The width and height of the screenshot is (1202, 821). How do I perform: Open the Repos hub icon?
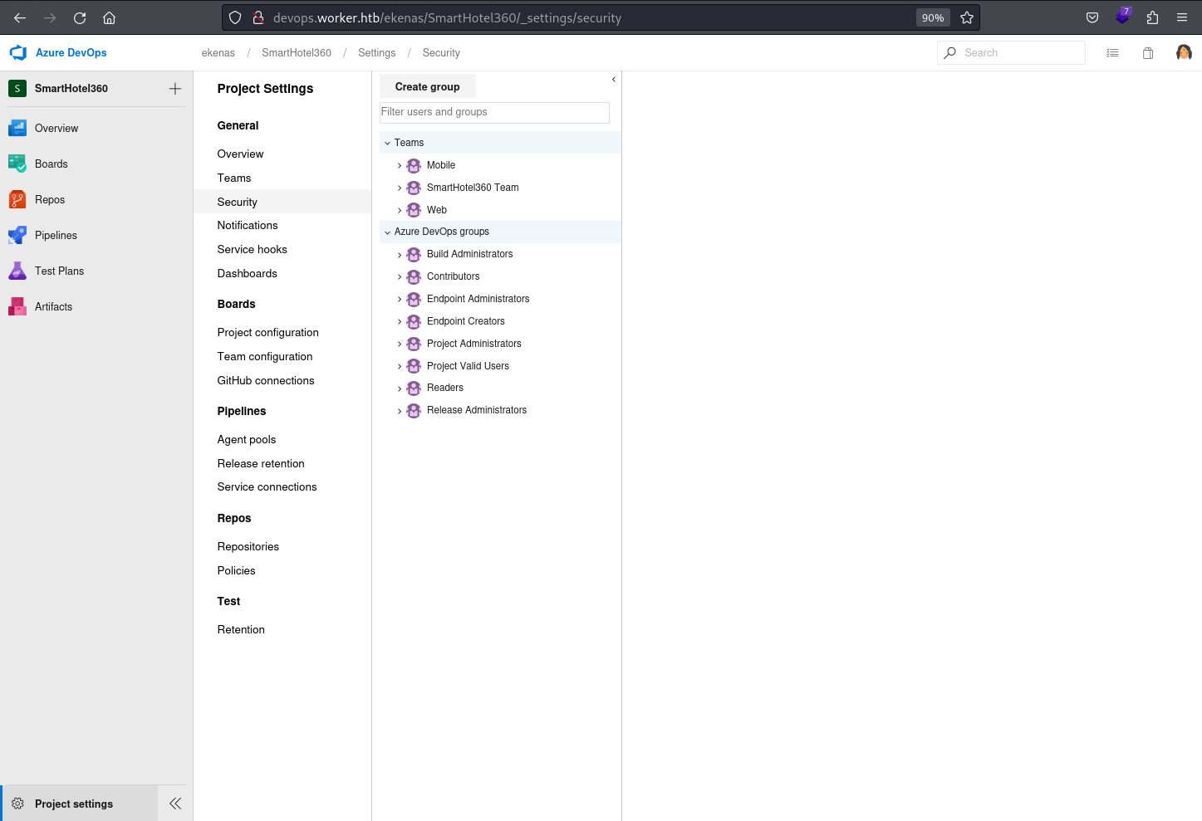[x=17, y=199]
